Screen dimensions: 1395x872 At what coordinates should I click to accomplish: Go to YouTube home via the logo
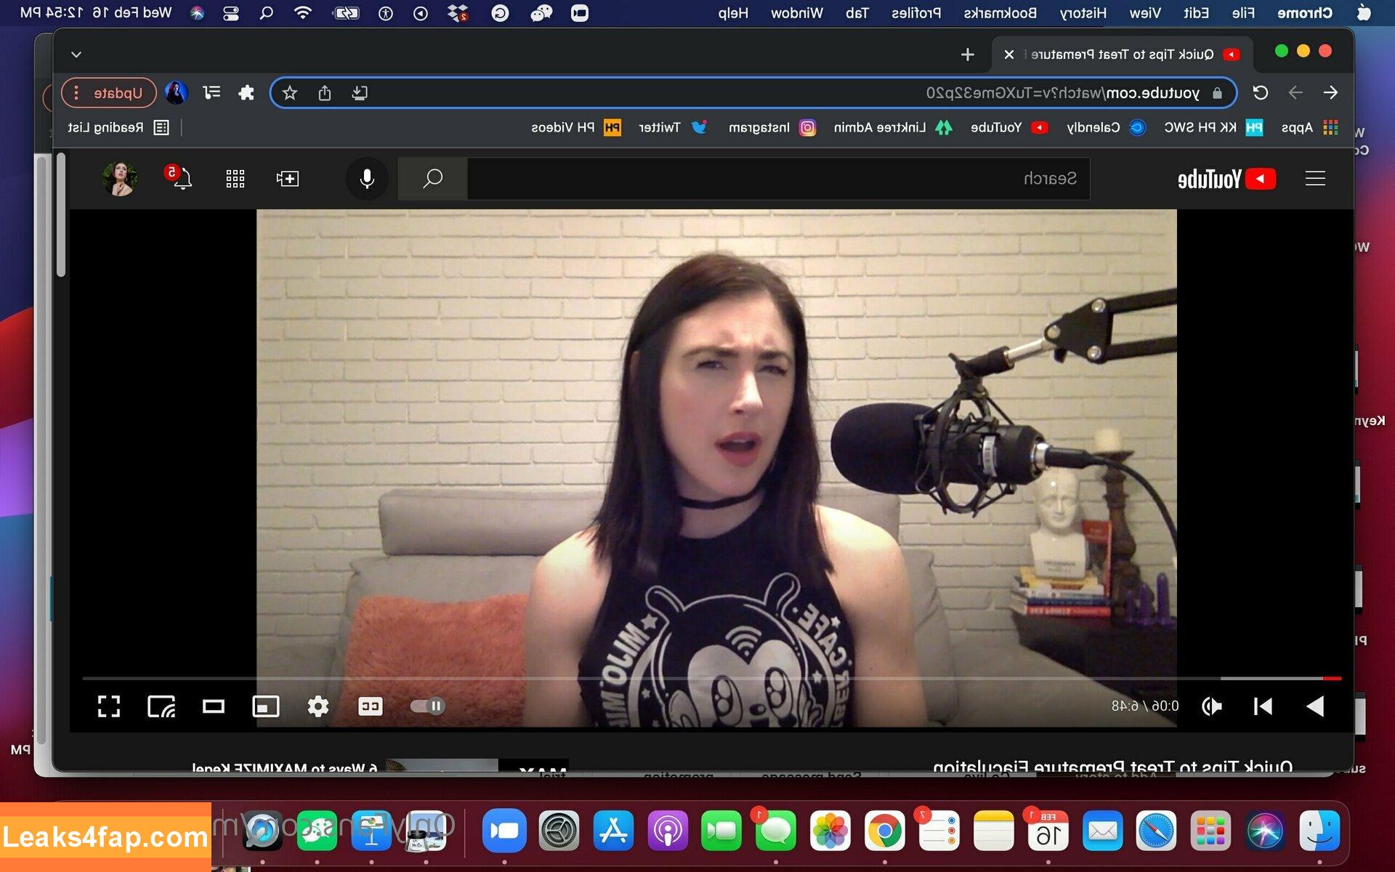tap(1226, 179)
